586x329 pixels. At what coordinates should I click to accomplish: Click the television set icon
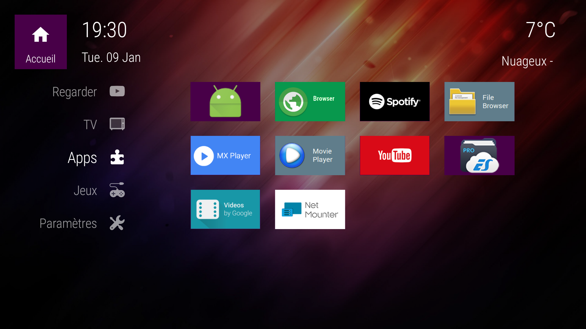click(x=117, y=124)
